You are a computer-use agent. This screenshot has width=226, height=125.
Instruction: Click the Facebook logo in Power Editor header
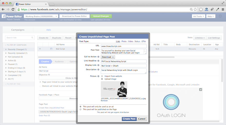[4, 16]
